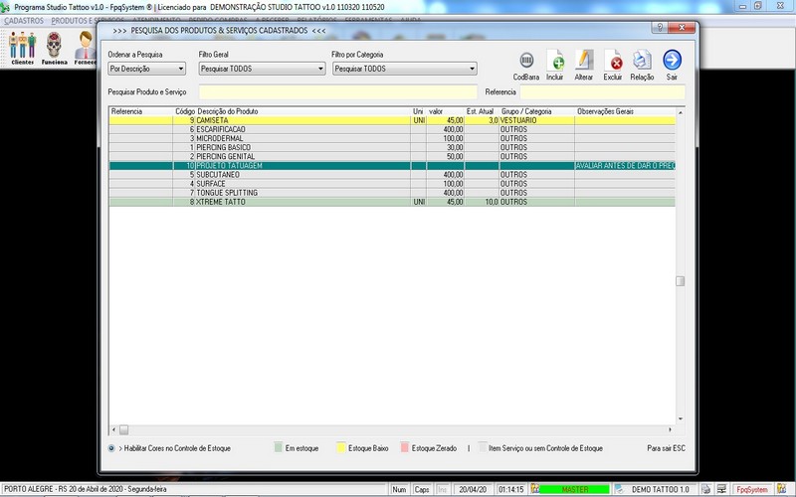This screenshot has height=497, width=796.
Task: Click horizontal scrollbar right arrow
Action: 670,429
